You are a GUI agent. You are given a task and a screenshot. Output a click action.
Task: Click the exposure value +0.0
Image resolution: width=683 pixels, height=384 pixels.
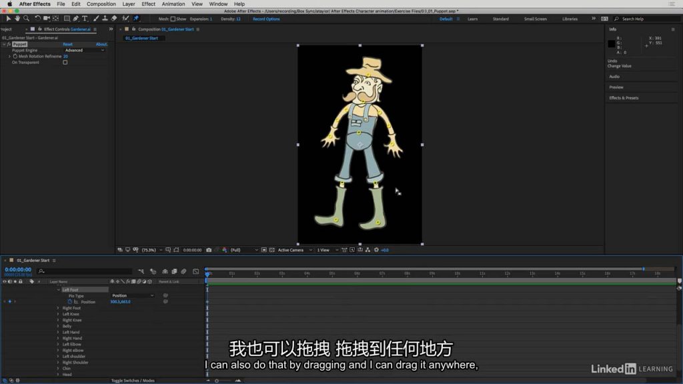tap(385, 250)
